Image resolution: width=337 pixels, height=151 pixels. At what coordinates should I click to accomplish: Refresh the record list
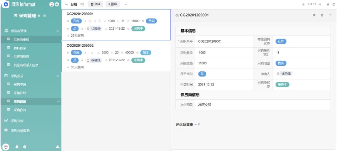[x=334, y=4]
